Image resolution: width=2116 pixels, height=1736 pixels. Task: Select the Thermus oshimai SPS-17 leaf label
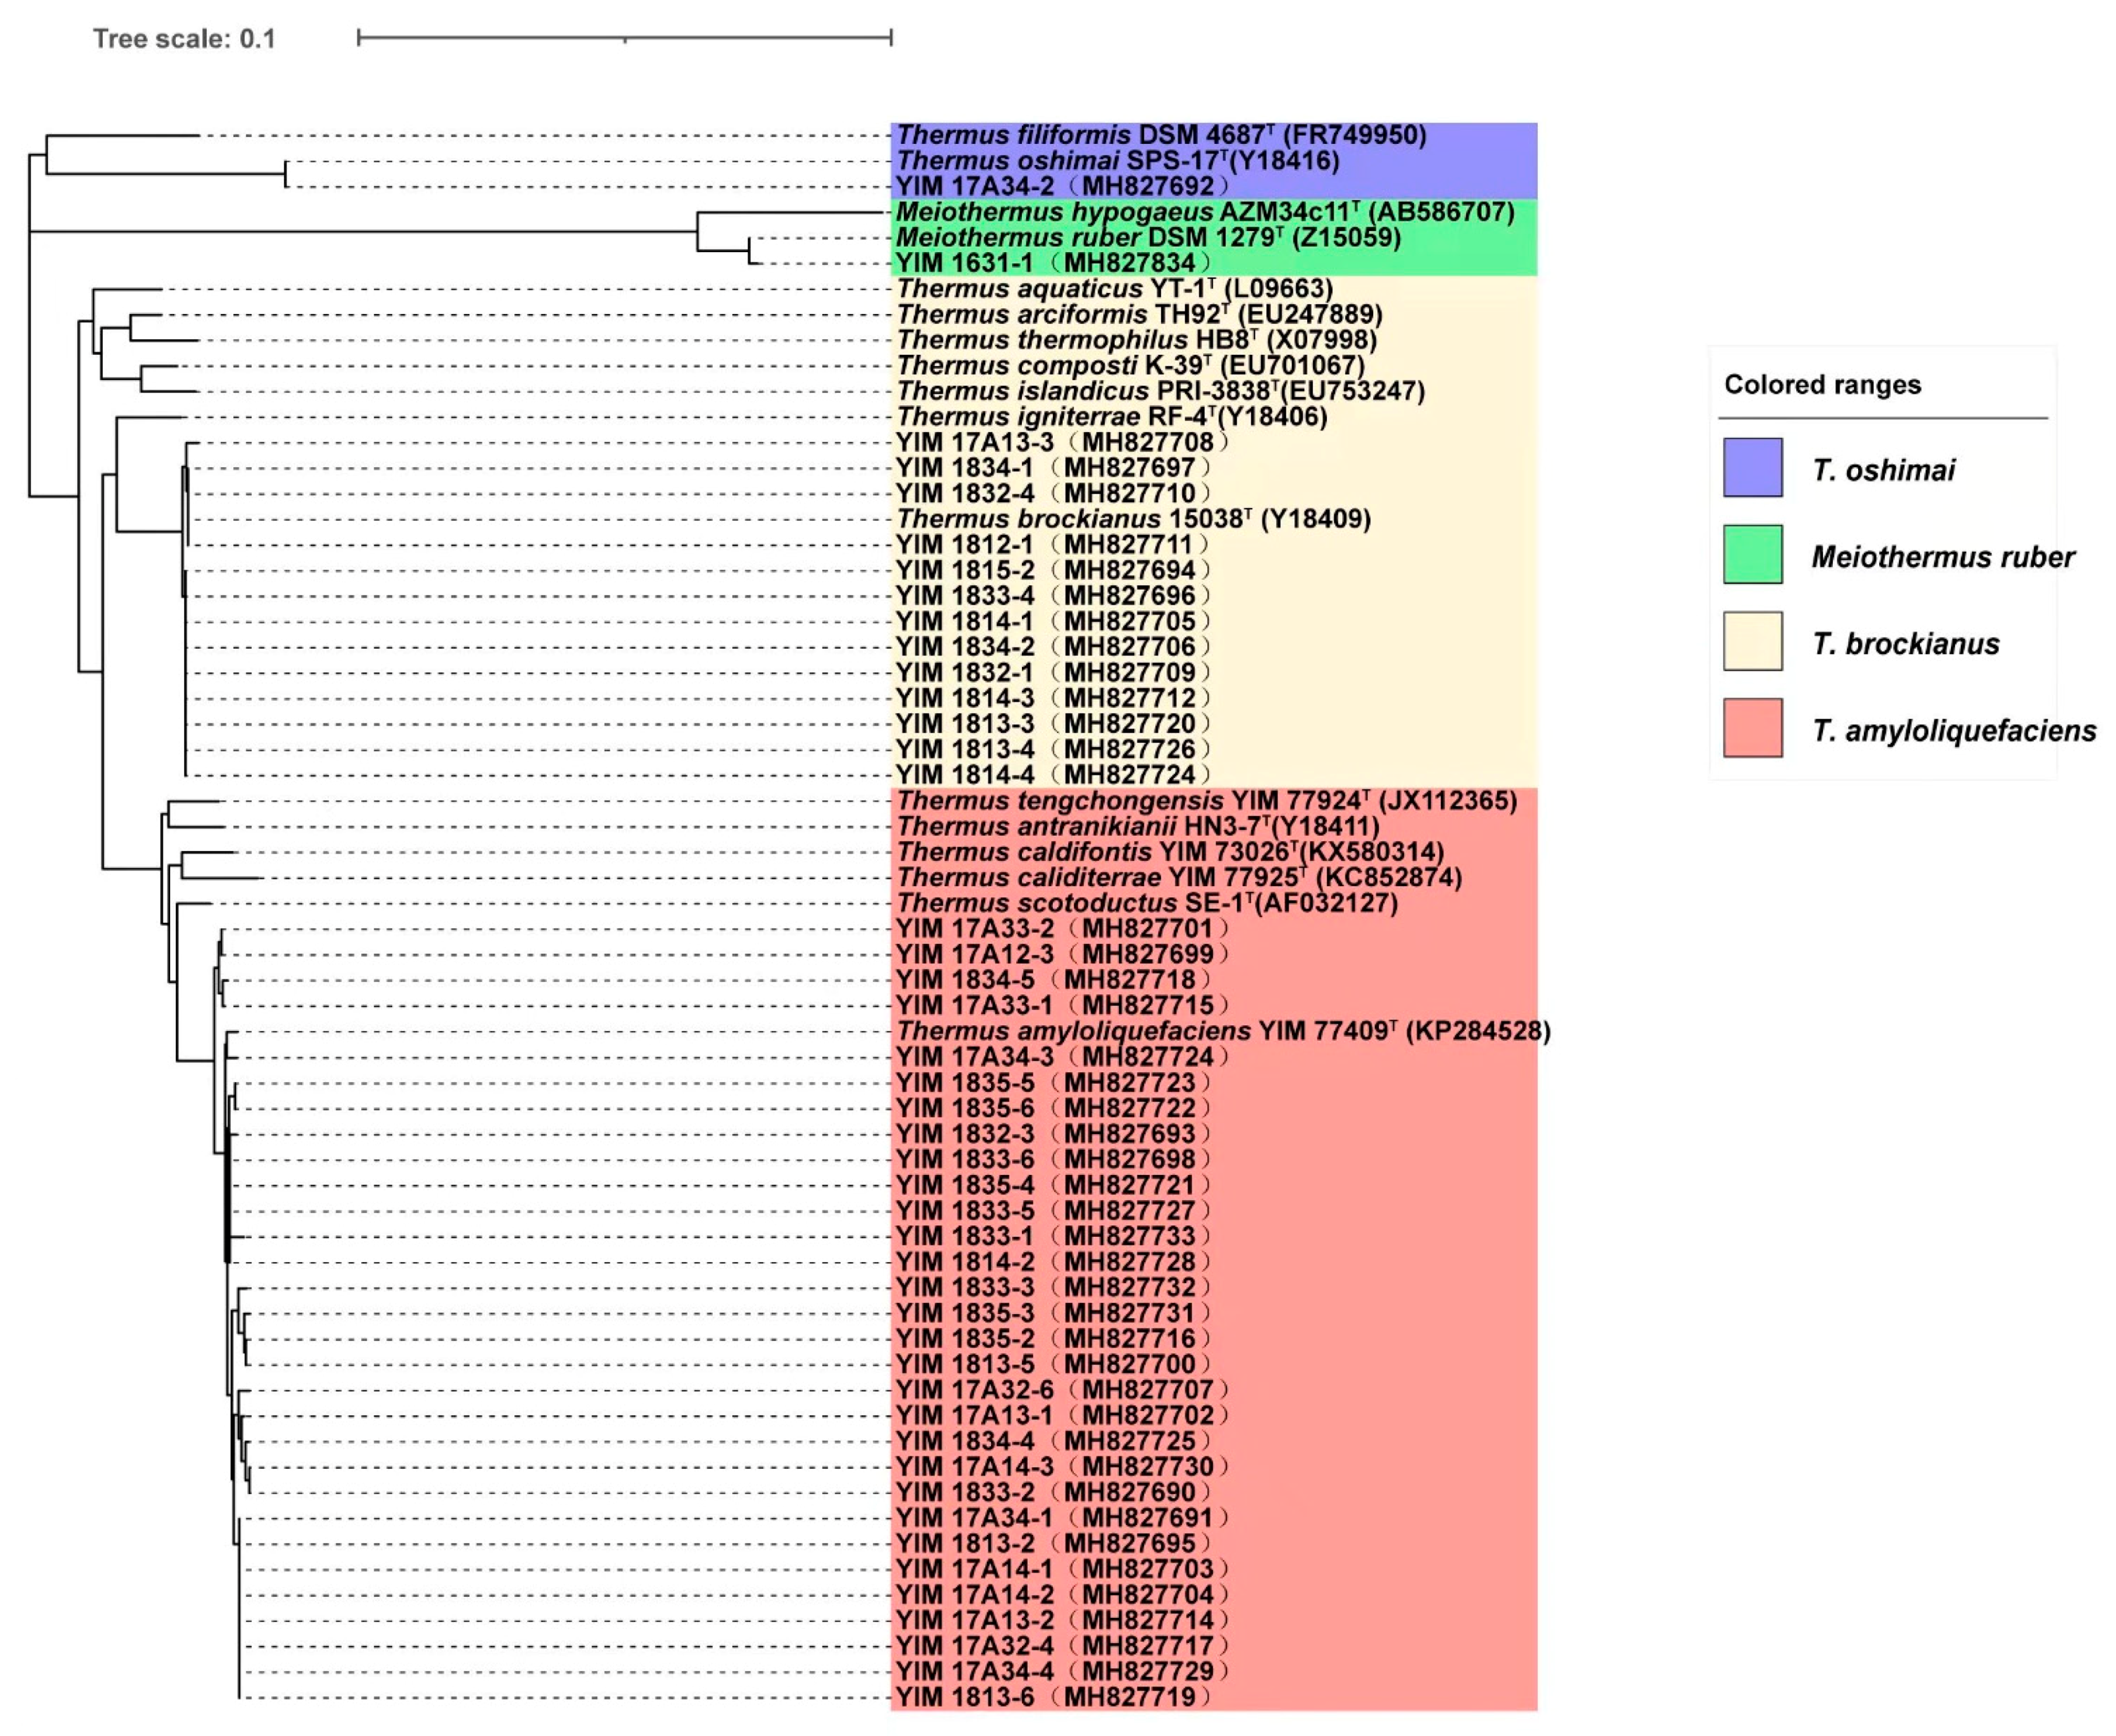[x=1117, y=161]
